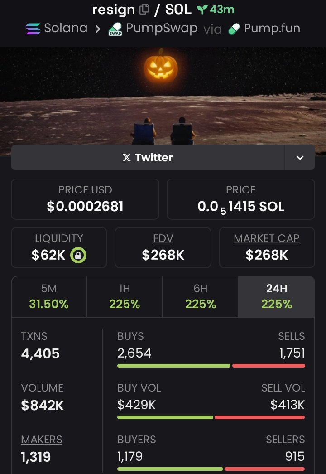Click the FDV label link
Screen dimensions: 326x474
[x=163, y=238]
